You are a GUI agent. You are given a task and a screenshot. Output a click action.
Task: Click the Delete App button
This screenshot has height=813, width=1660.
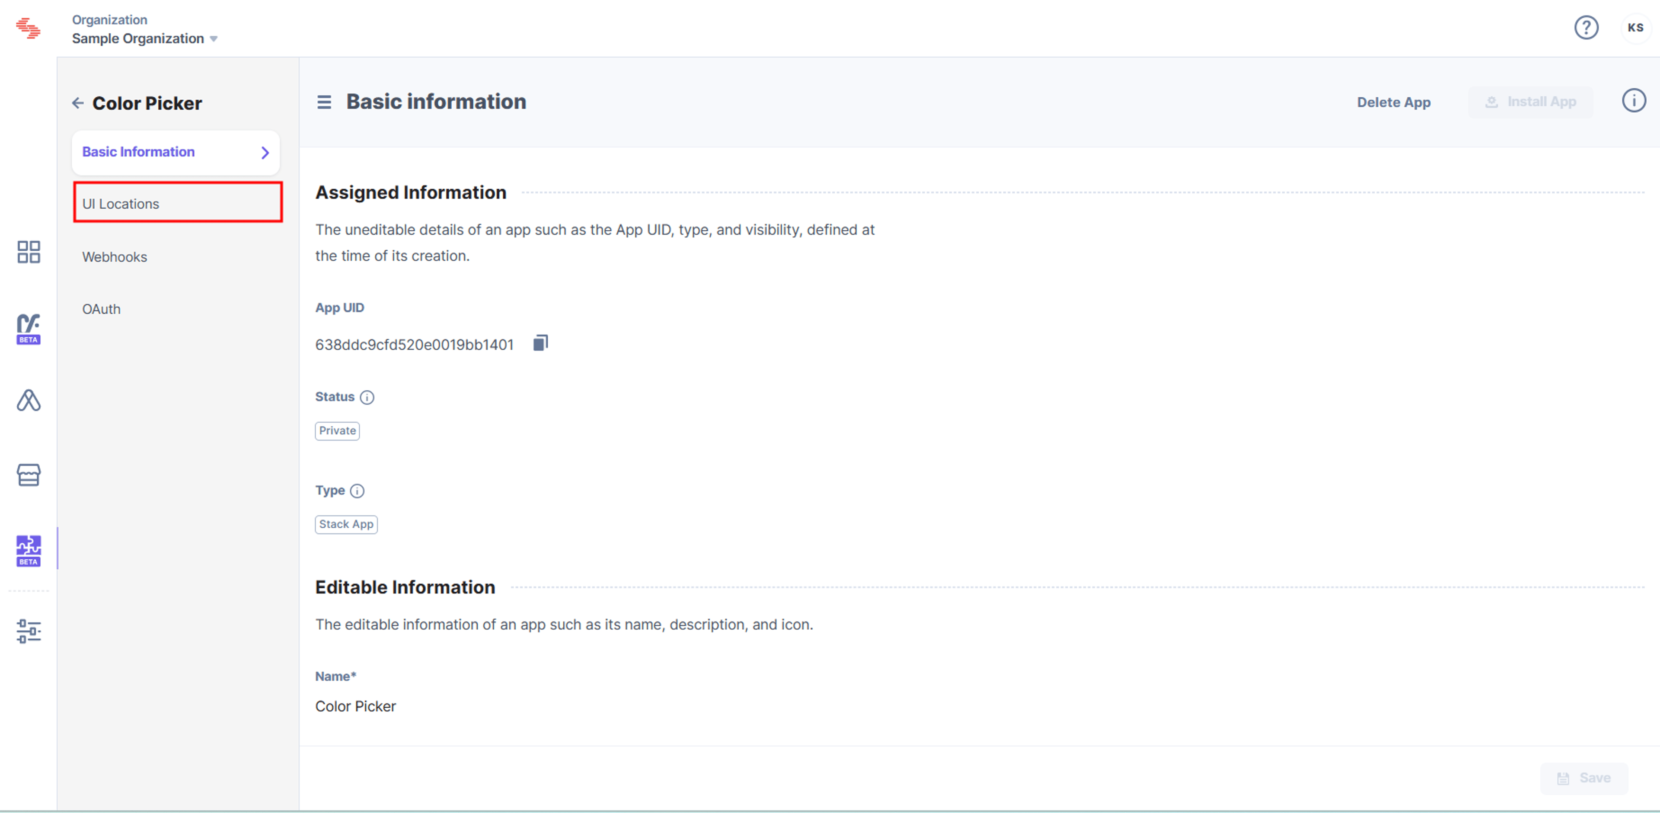[x=1393, y=102]
